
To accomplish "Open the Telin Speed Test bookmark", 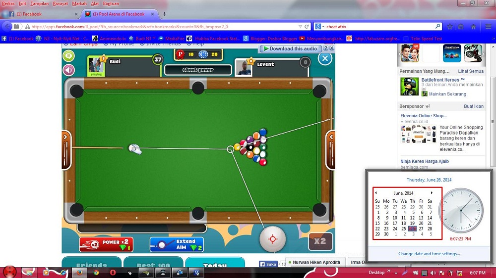I will pyautogui.click(x=423, y=39).
